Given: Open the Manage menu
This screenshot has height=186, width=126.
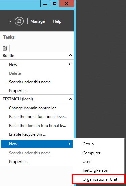Looking at the screenshot, I should [x=38, y=21].
